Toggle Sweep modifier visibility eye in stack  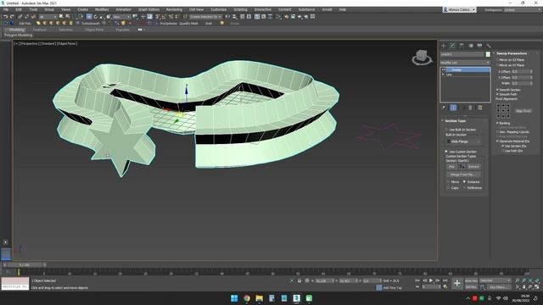point(444,69)
